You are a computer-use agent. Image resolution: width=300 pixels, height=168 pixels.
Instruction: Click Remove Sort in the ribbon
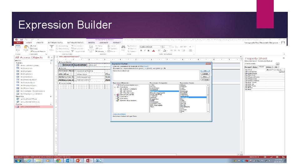[x=63, y=51]
